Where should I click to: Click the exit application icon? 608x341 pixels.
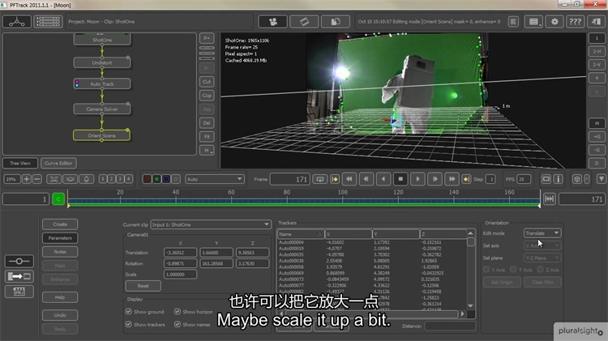(596, 22)
